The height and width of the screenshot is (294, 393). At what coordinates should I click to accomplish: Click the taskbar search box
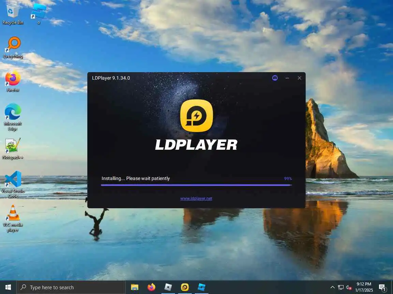click(71, 287)
